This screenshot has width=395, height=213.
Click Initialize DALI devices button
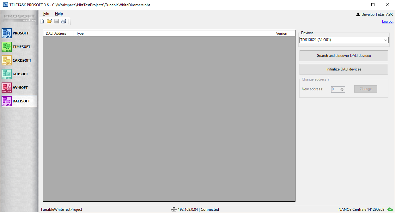pos(344,69)
